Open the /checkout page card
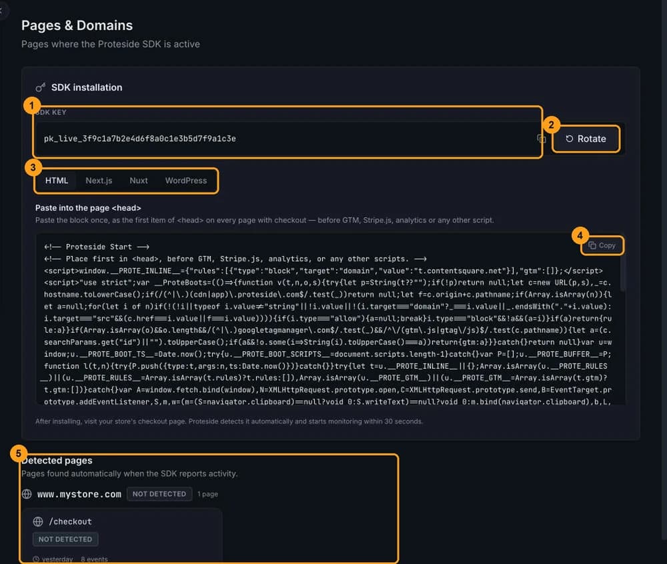This screenshot has width=667, height=564. click(122, 537)
